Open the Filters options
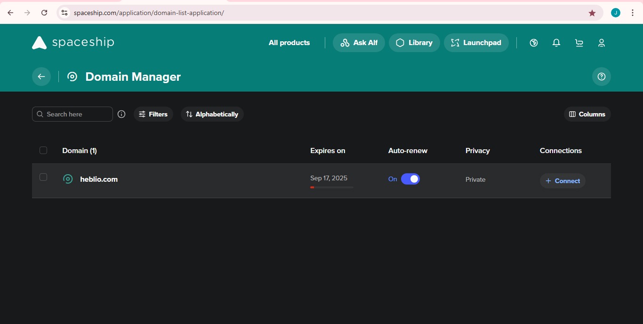The height and width of the screenshot is (324, 643). click(153, 114)
